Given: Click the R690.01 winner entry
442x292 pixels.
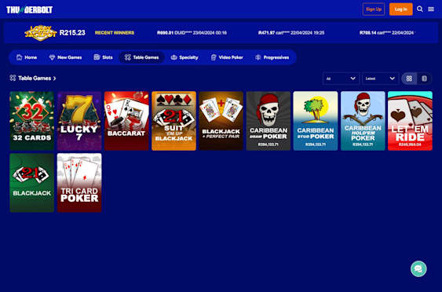Looking at the screenshot, I should coord(192,33).
